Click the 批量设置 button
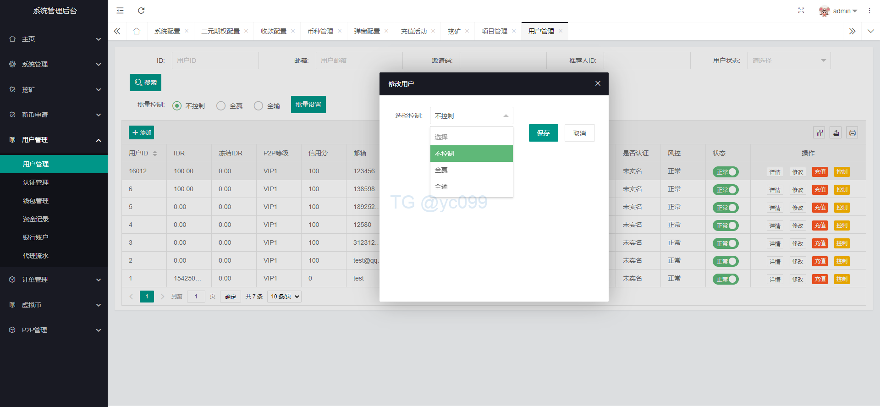The width and height of the screenshot is (880, 407). tap(308, 104)
